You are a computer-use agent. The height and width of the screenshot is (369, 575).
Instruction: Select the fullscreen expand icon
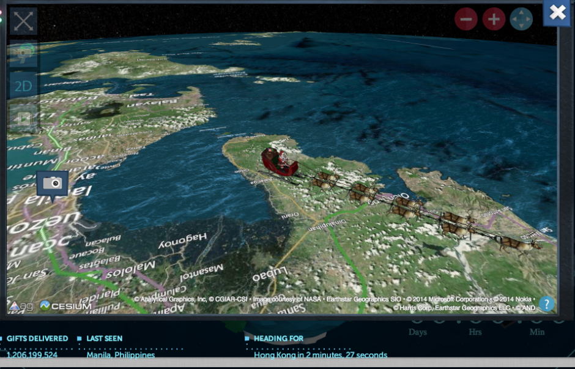click(23, 20)
